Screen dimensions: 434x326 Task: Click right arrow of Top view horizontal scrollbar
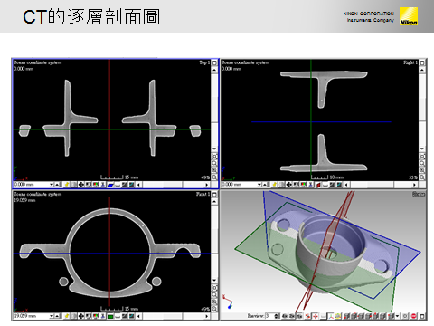[207, 185]
